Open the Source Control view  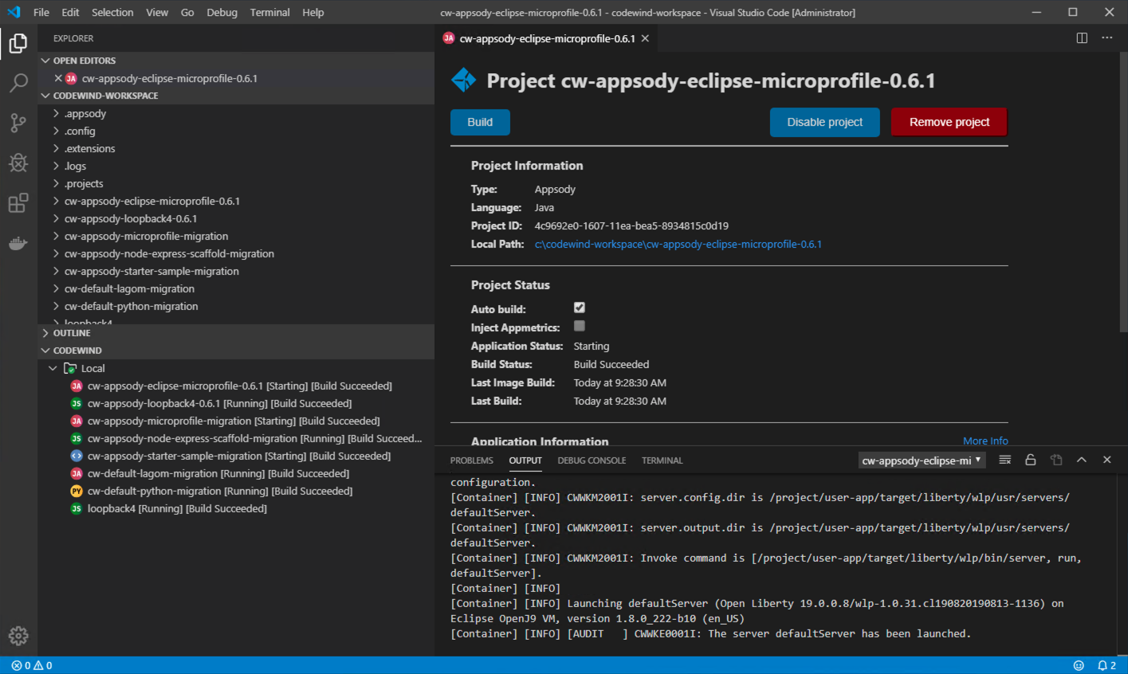[x=18, y=123]
